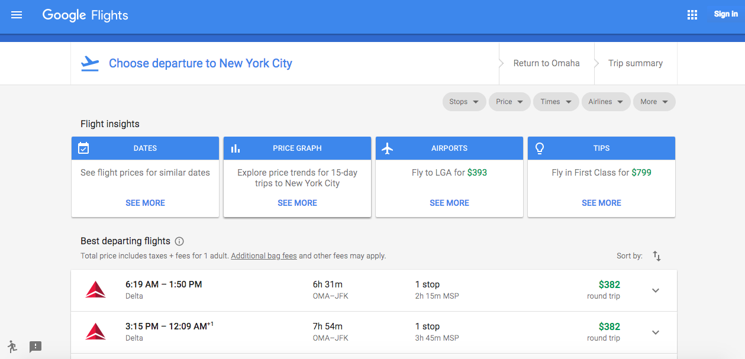Click SEE MORE on Dates card
The width and height of the screenshot is (745, 359).
coord(145,203)
